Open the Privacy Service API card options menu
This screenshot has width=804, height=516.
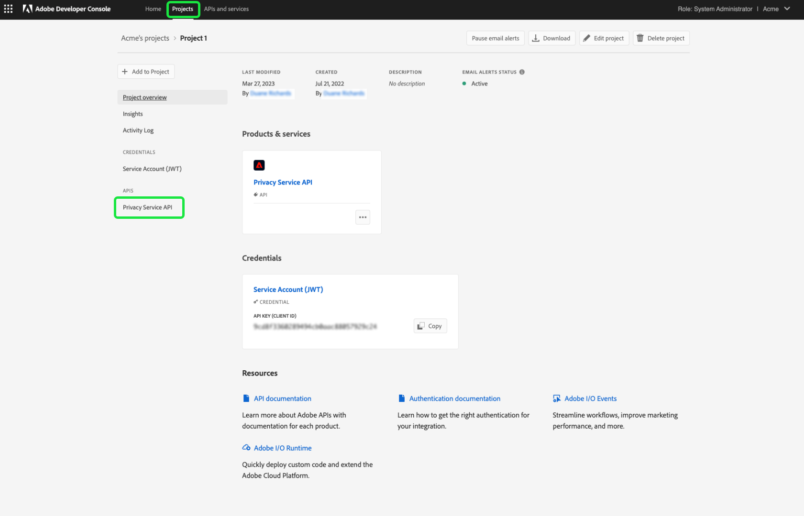pyautogui.click(x=363, y=217)
